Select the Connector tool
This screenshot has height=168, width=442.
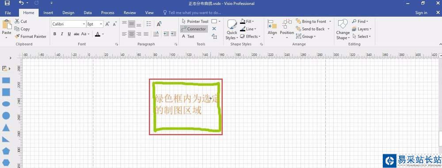pyautogui.click(x=194, y=29)
